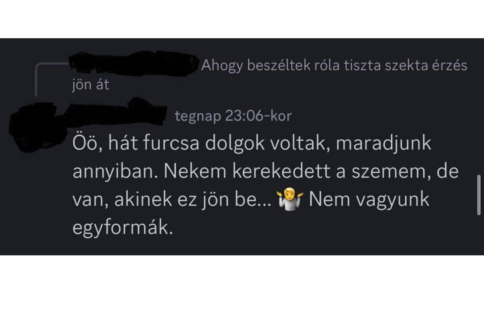Click the shrugging person emoji
This screenshot has height=320, width=484.
pos(290,199)
